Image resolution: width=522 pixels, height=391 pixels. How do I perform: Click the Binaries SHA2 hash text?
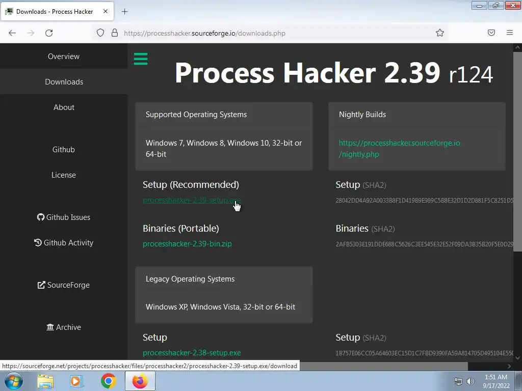point(425,244)
